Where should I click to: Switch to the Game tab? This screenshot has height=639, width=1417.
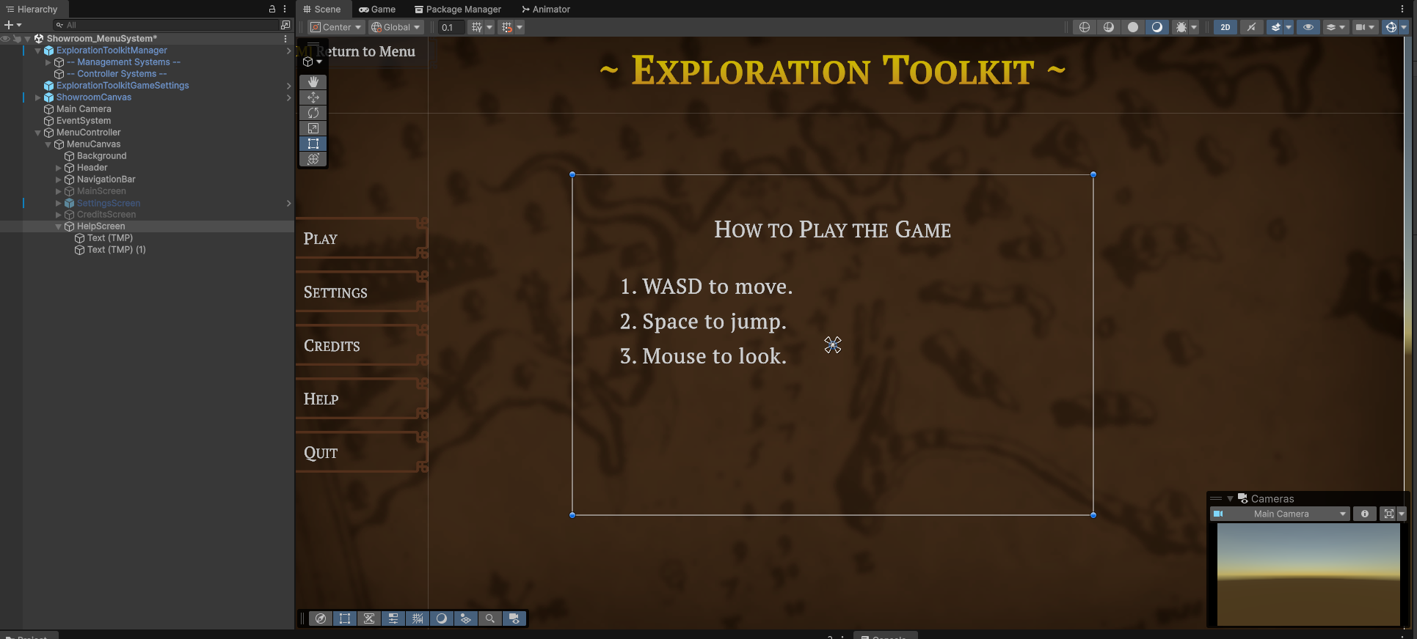point(377,10)
